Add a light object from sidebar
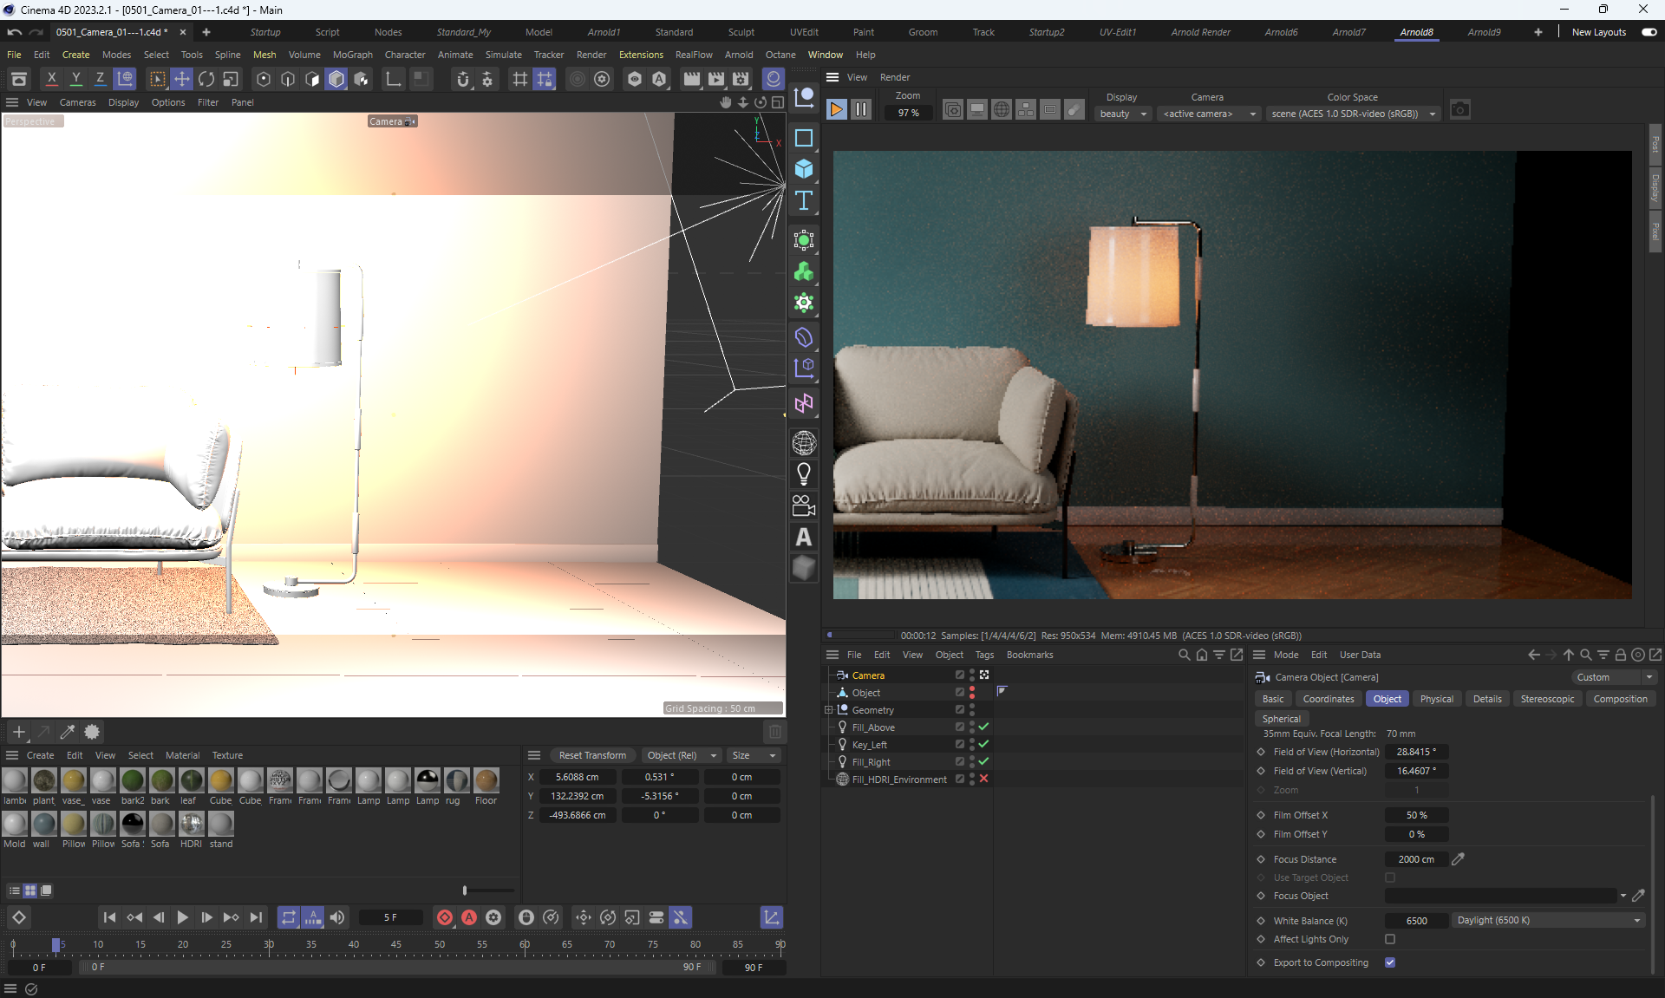The image size is (1665, 998). click(x=804, y=474)
